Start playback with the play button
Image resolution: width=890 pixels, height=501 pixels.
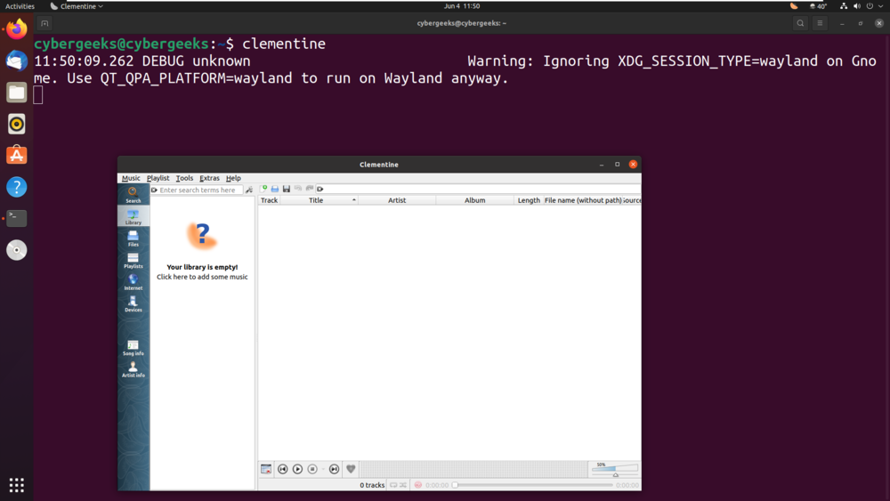[297, 469]
